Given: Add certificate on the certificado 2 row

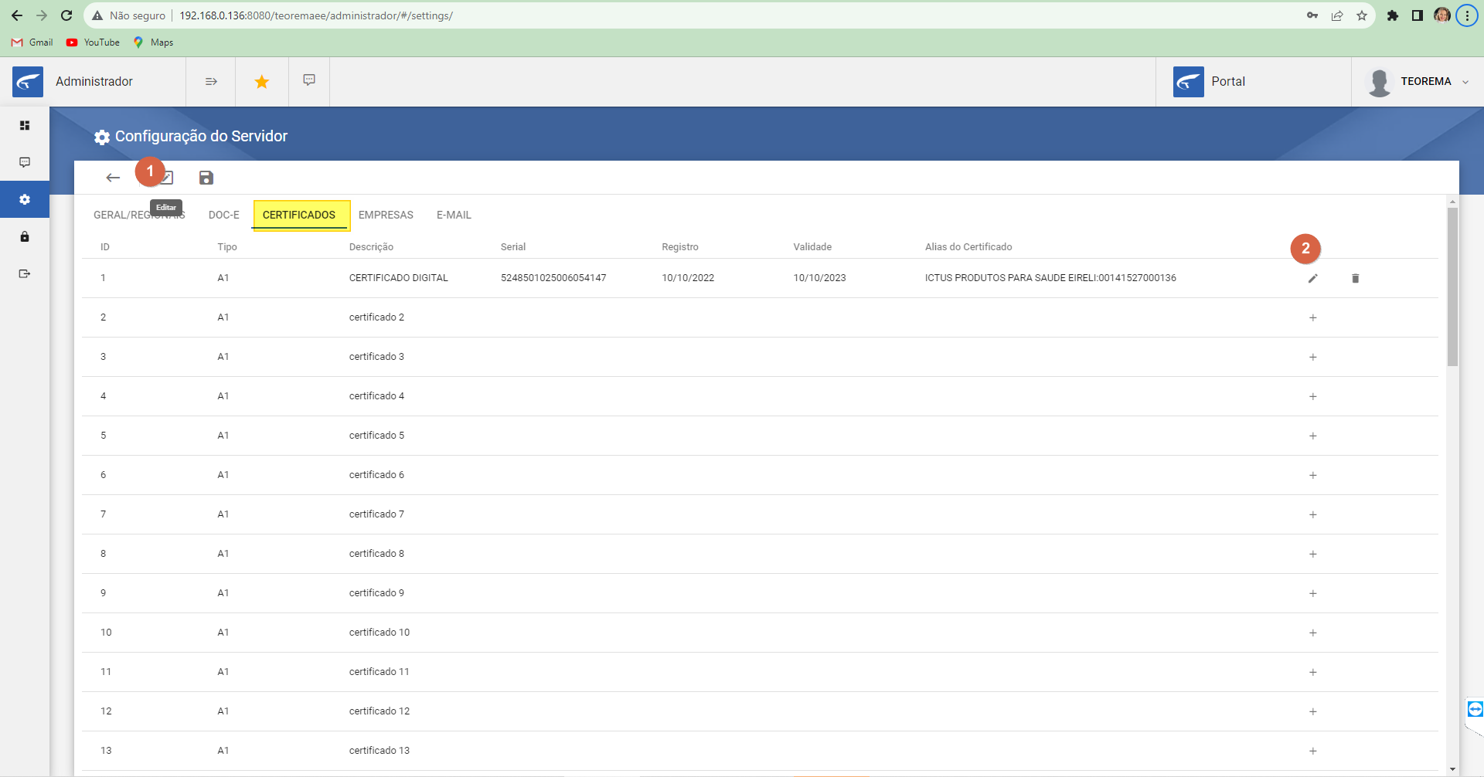Looking at the screenshot, I should (x=1312, y=317).
